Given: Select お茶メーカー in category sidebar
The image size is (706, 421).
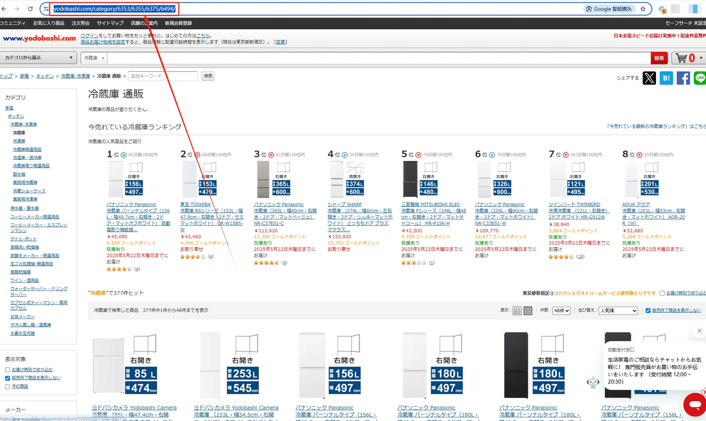Looking at the screenshot, I should point(22,316).
